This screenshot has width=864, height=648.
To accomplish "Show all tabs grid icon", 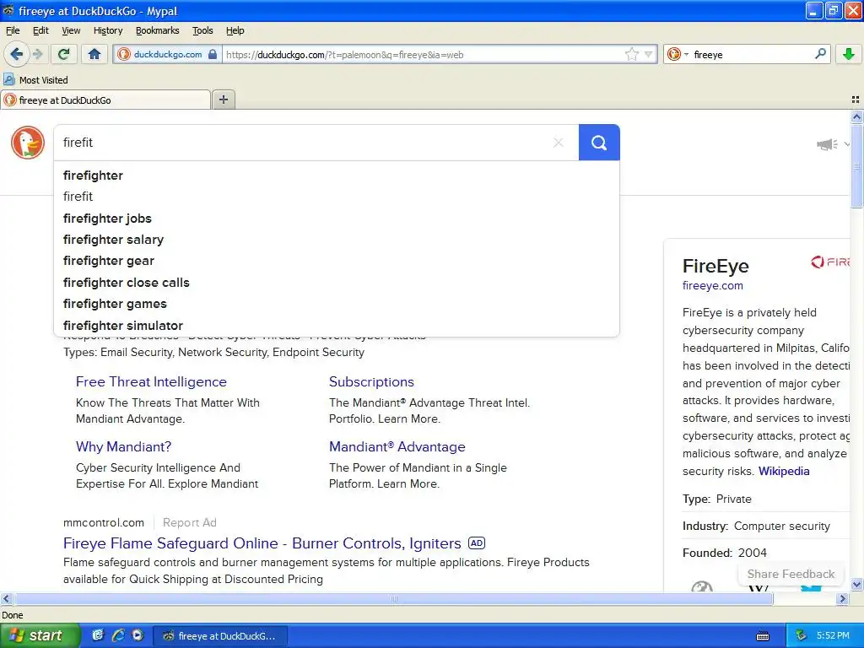I will pos(856,100).
